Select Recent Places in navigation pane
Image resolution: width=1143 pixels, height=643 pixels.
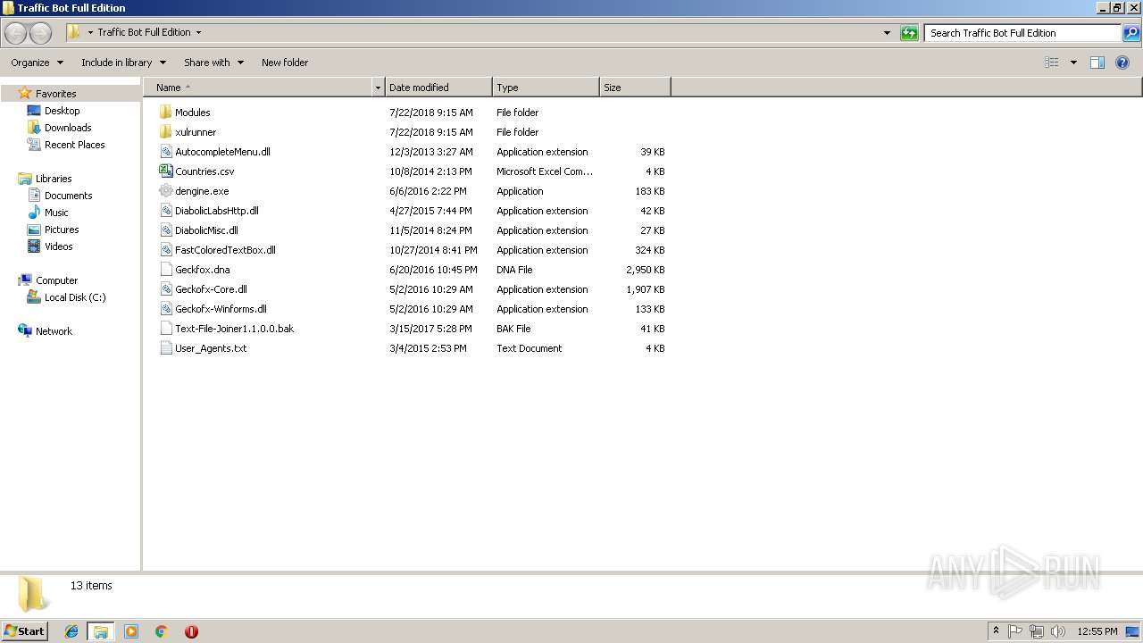74,145
